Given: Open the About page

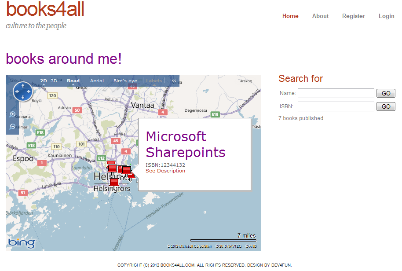Looking at the screenshot, I should [320, 16].
